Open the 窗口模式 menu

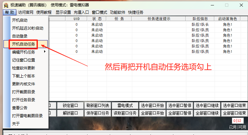click(x=99, y=12)
